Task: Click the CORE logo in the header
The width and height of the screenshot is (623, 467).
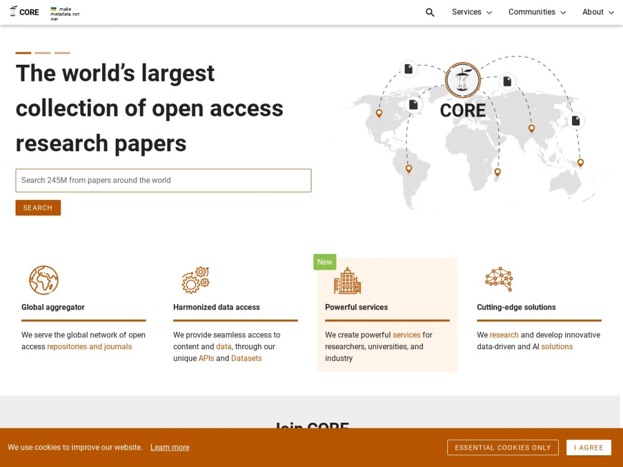Action: click(x=24, y=11)
